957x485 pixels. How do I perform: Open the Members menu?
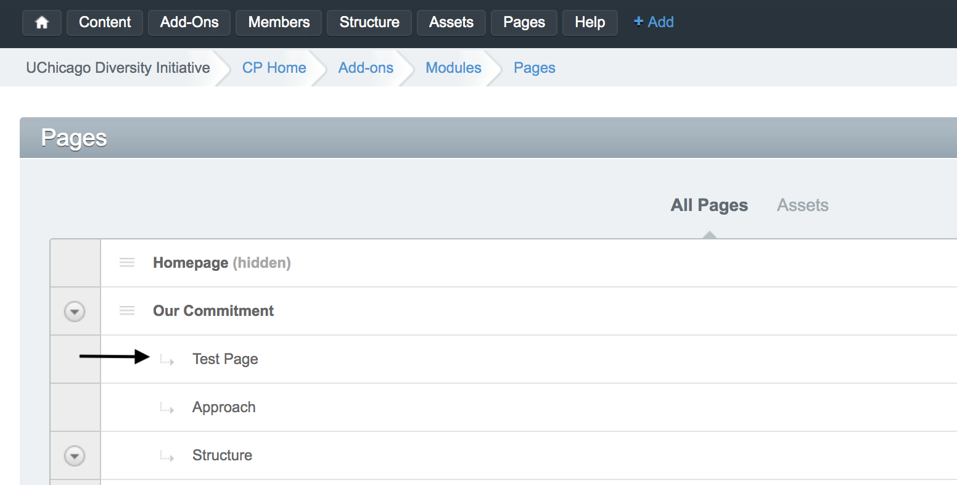pyautogui.click(x=279, y=23)
